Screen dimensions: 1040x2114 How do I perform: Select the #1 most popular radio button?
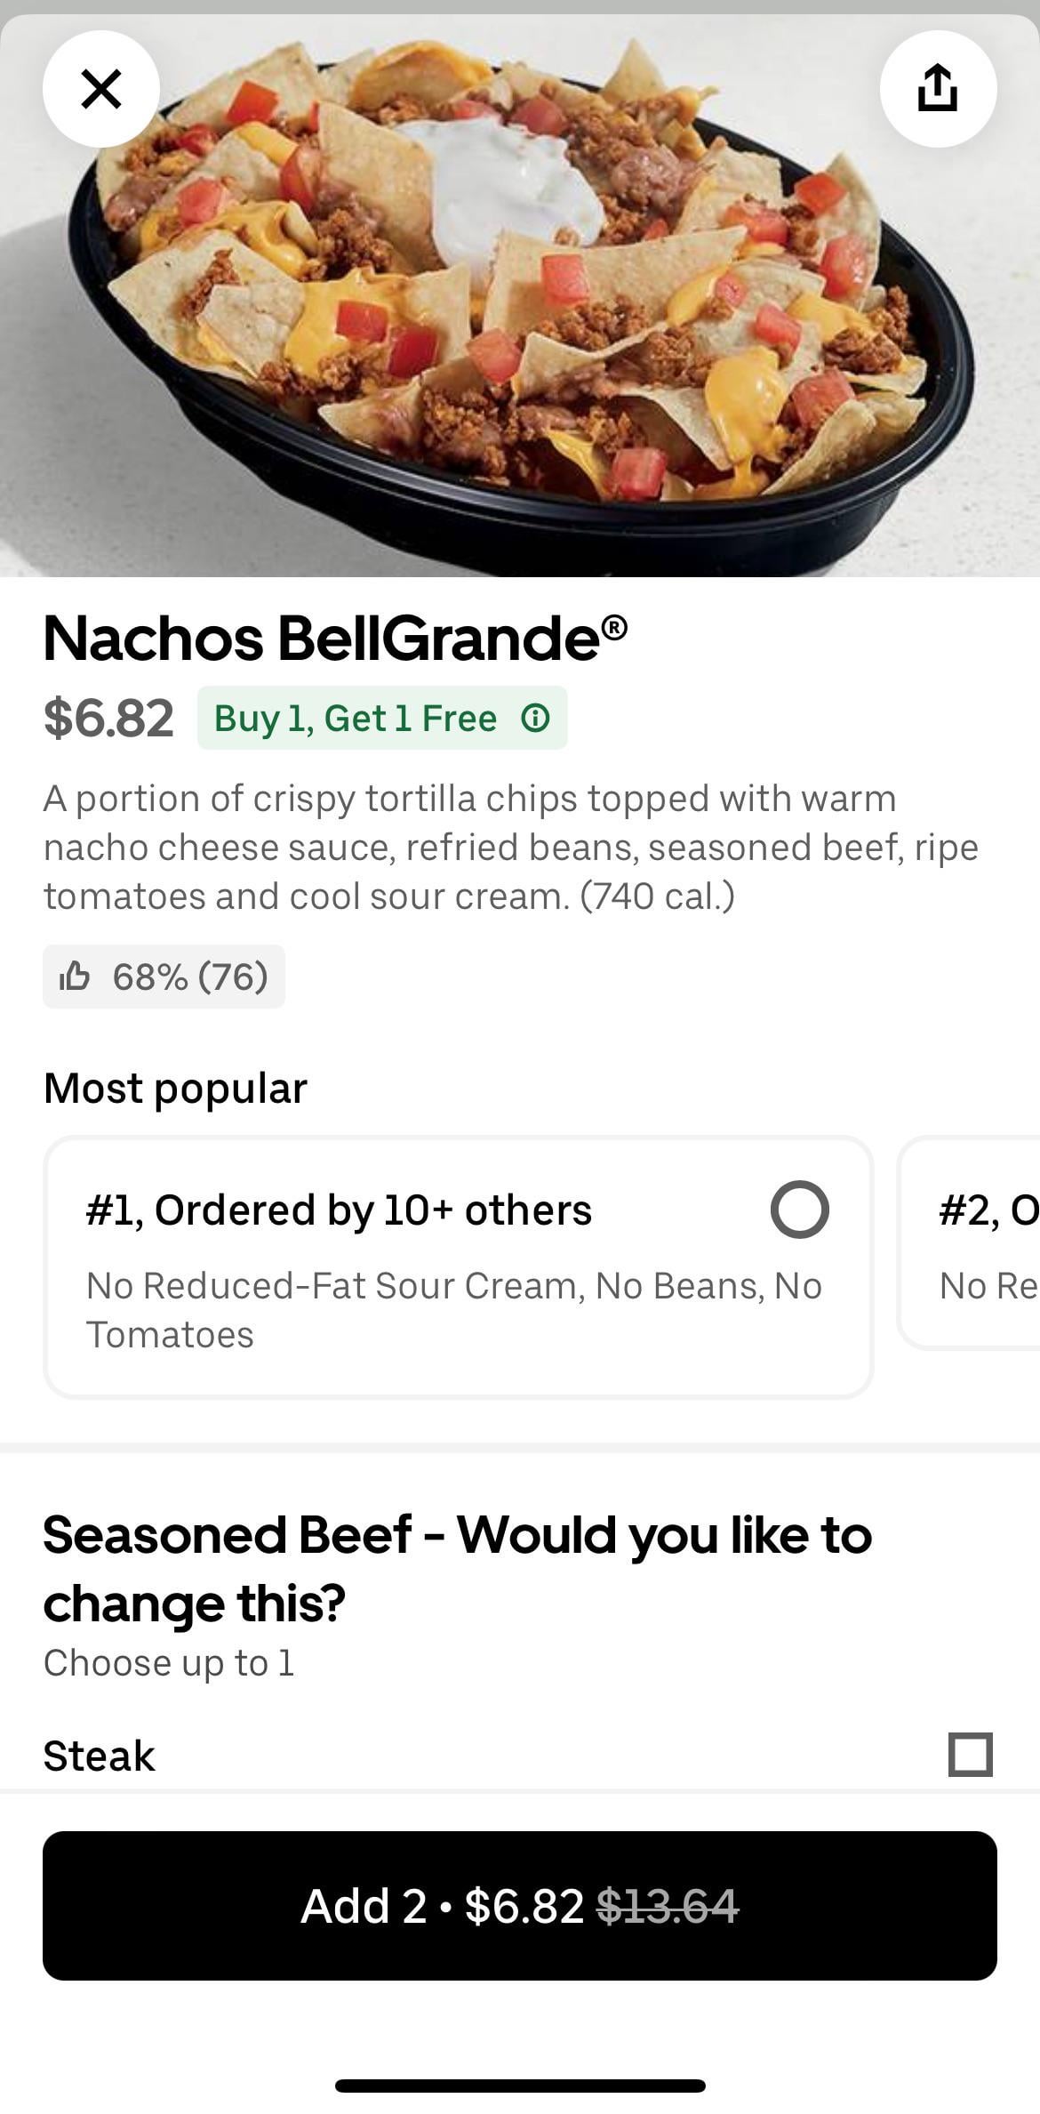pos(799,1210)
